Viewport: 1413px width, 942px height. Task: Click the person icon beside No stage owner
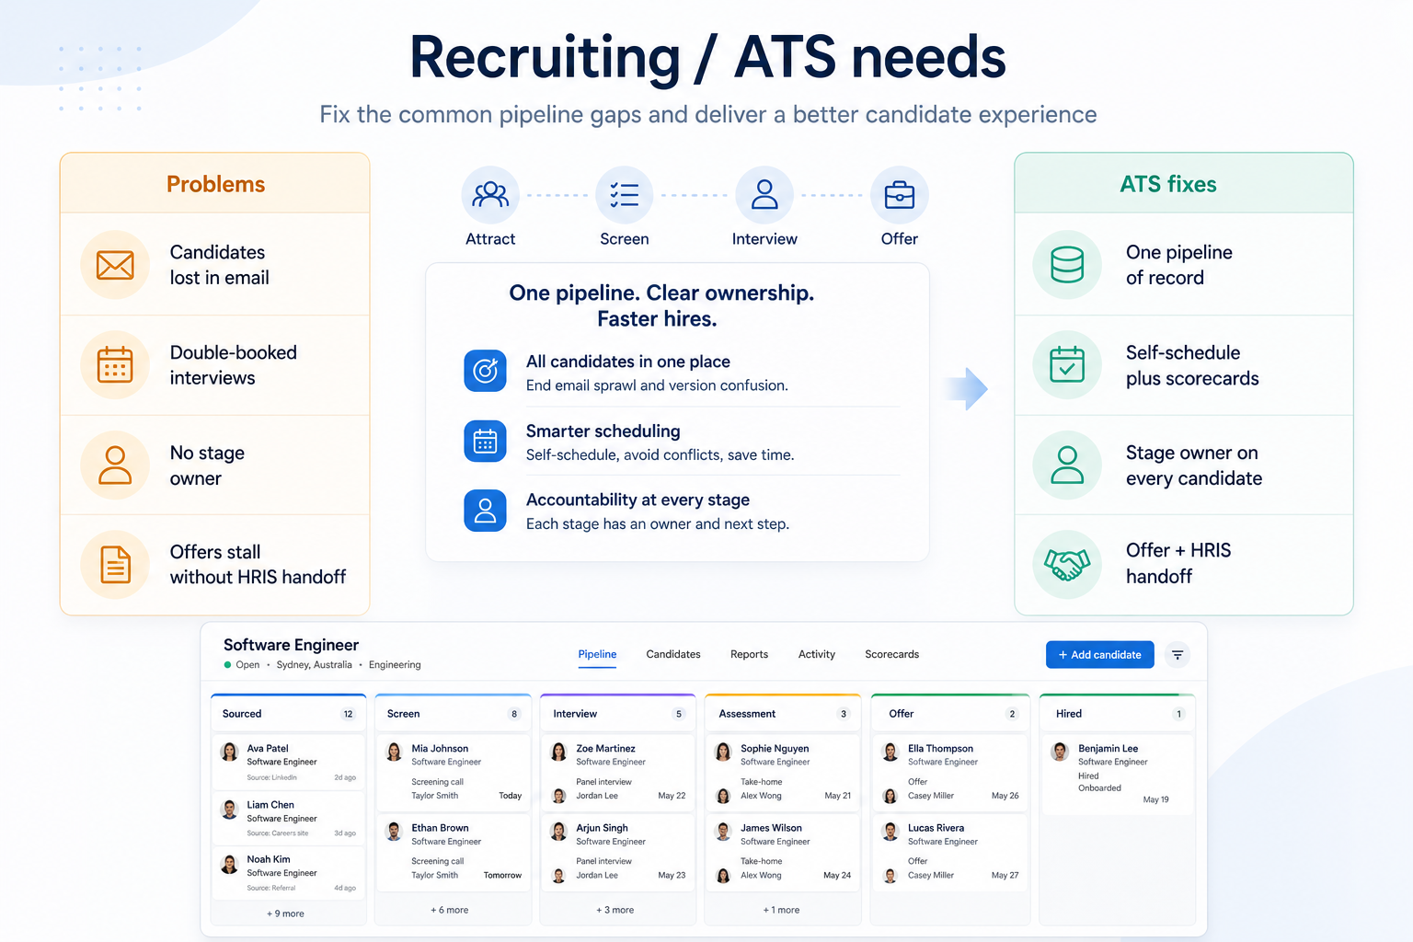[115, 465]
